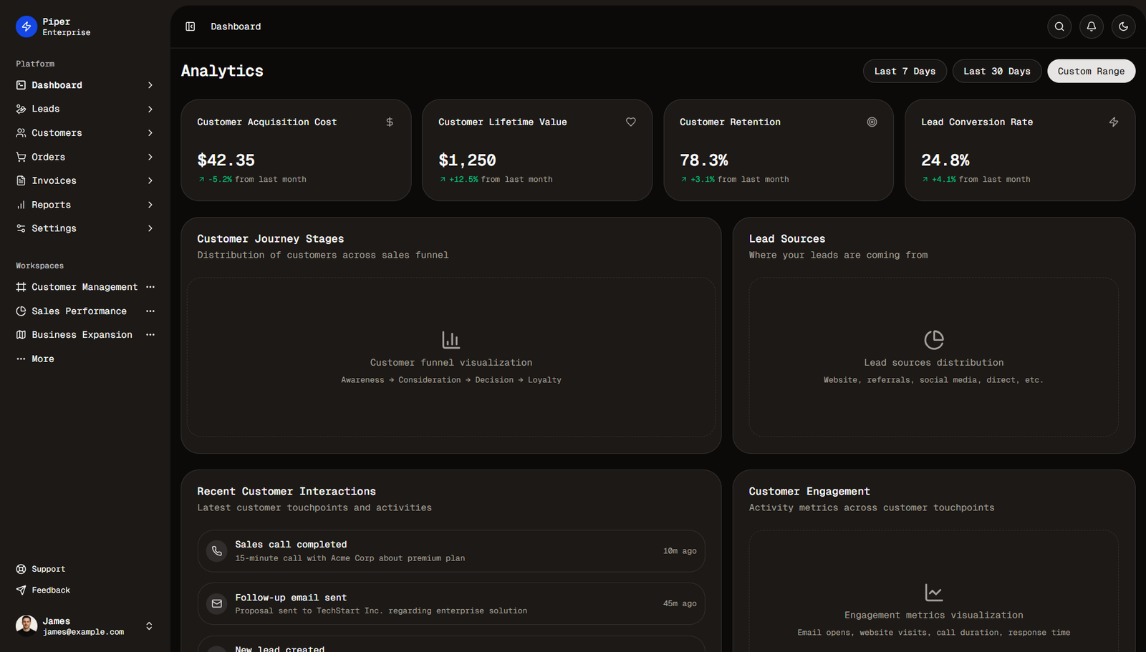
Task: Click the Engagement metrics line chart icon
Action: tap(934, 592)
